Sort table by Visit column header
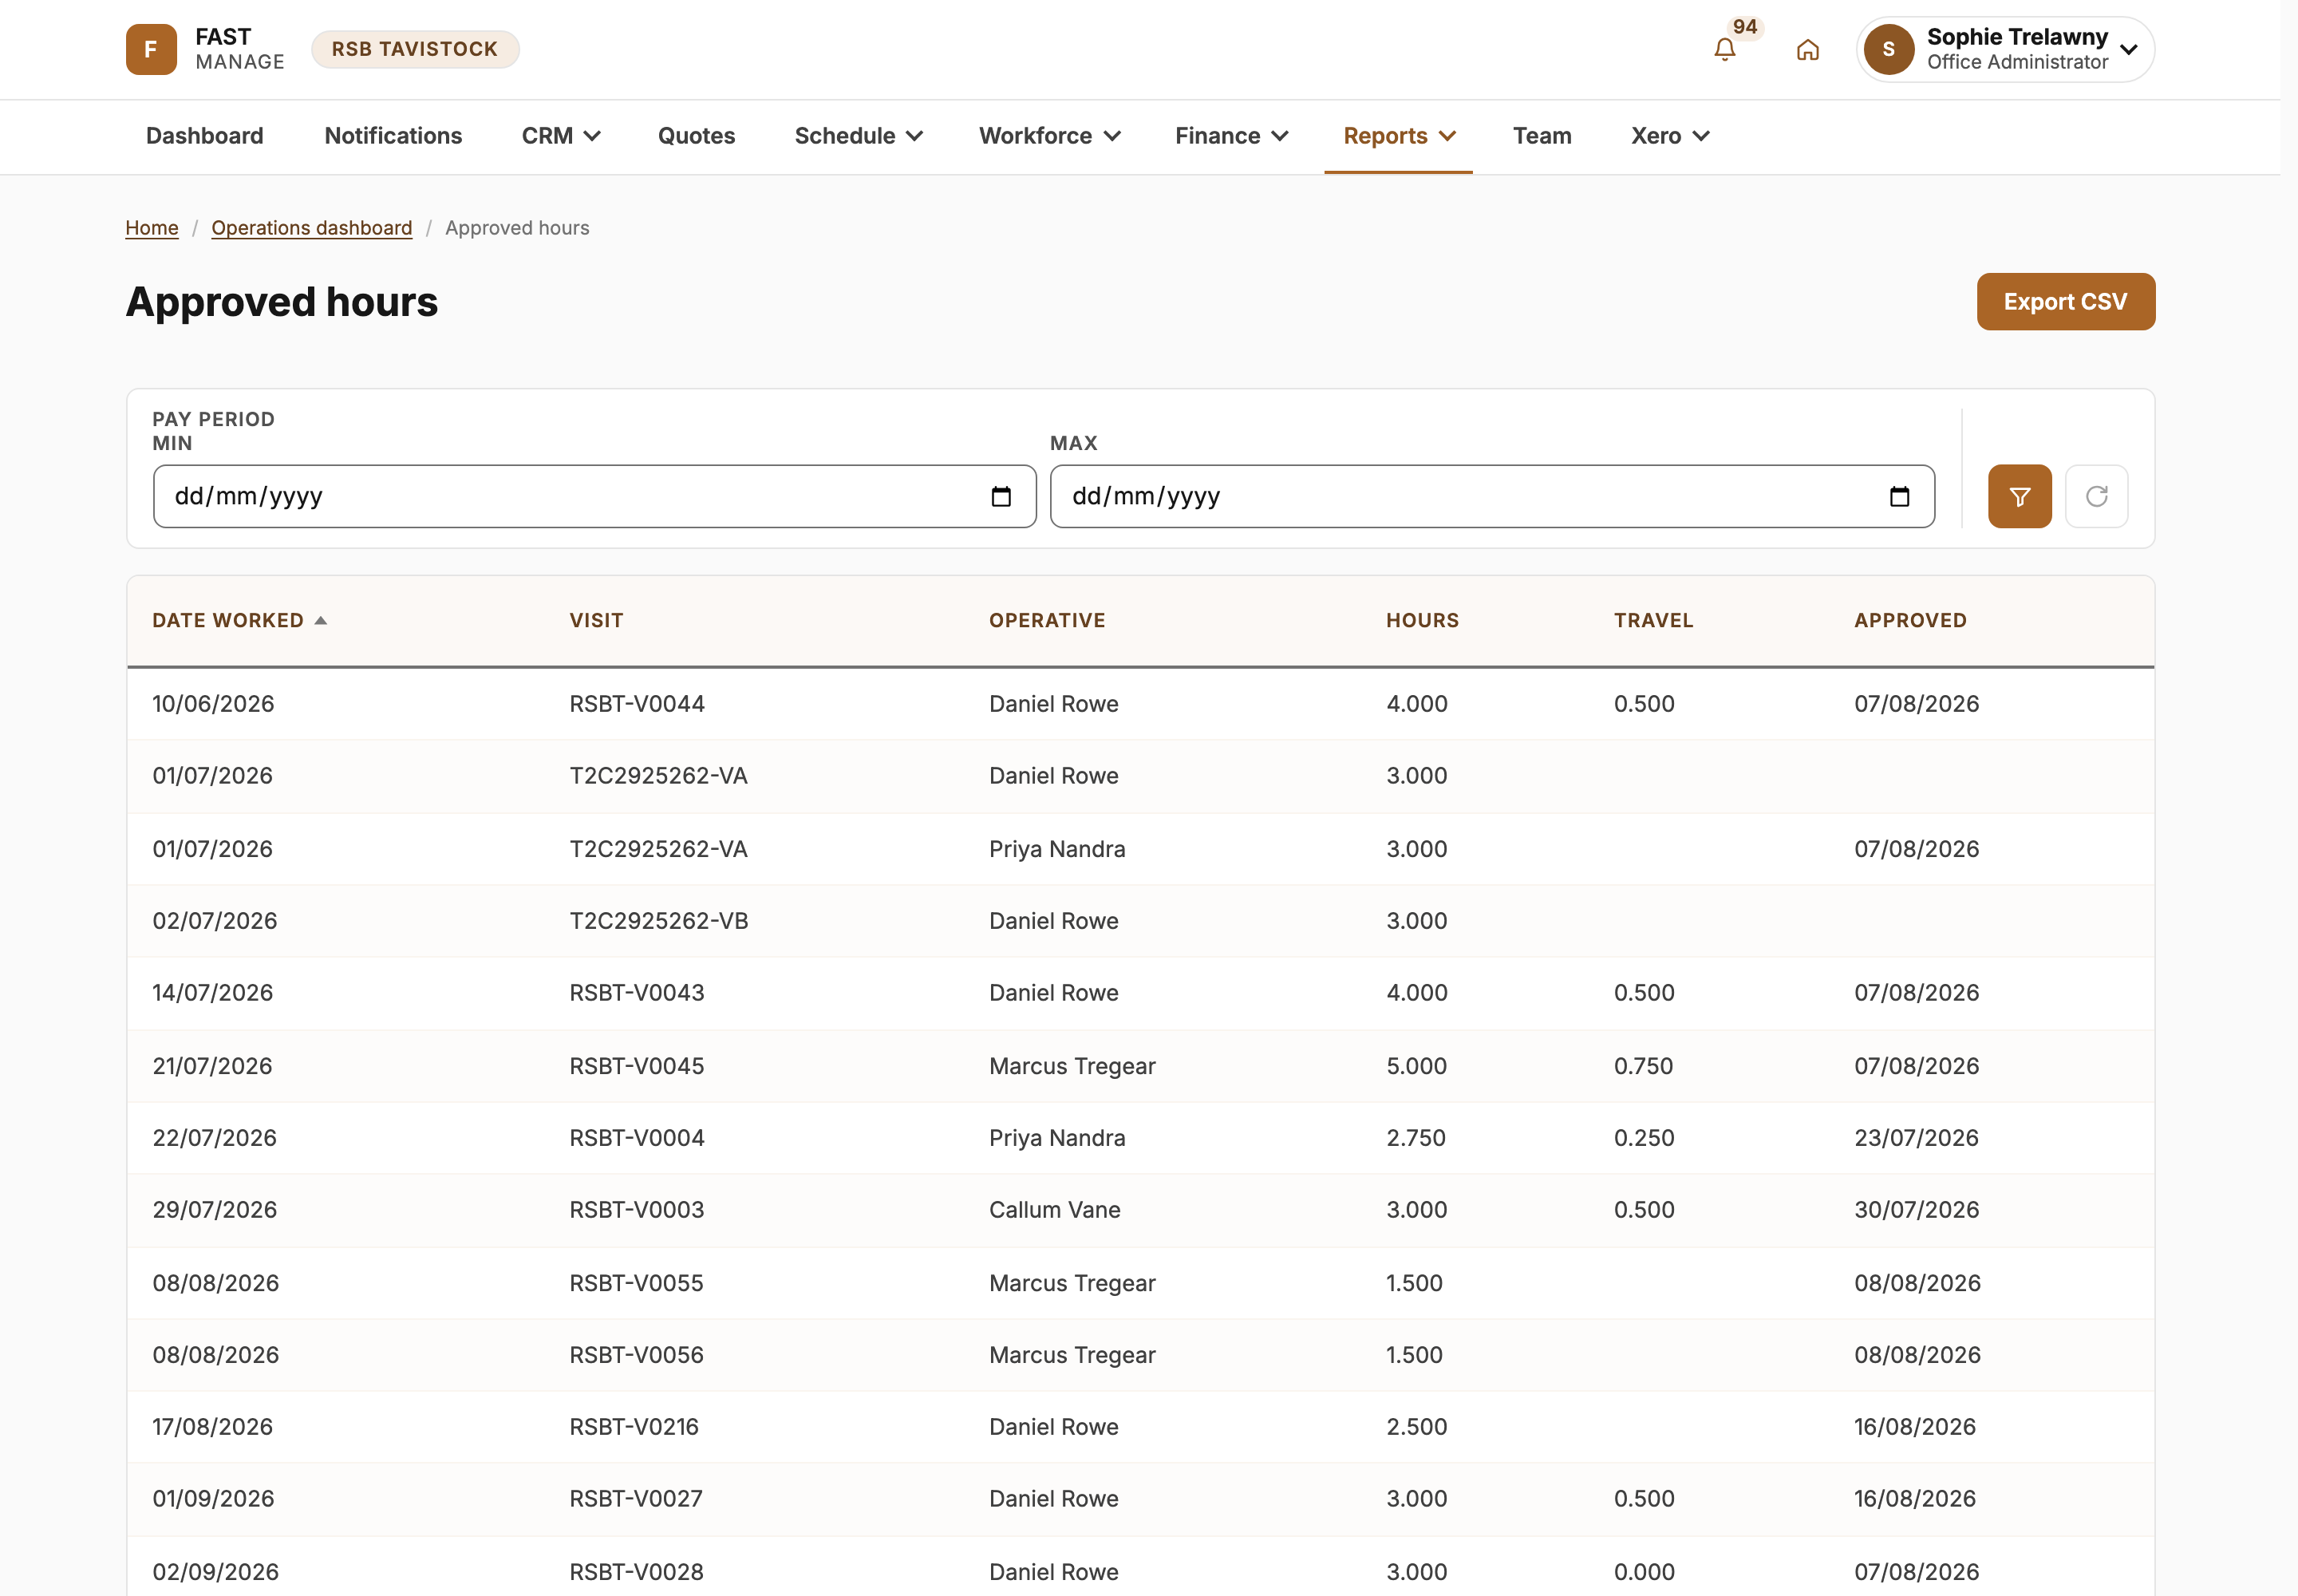 coord(596,620)
